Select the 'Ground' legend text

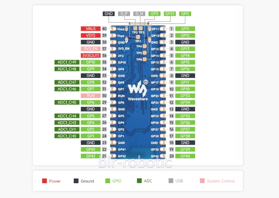(87, 181)
